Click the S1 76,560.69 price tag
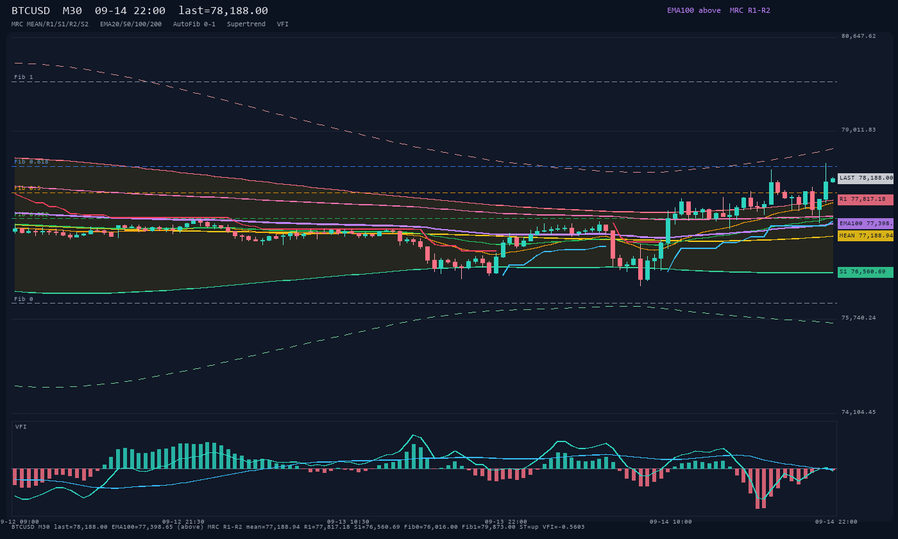This screenshot has width=898, height=539. 865,272
